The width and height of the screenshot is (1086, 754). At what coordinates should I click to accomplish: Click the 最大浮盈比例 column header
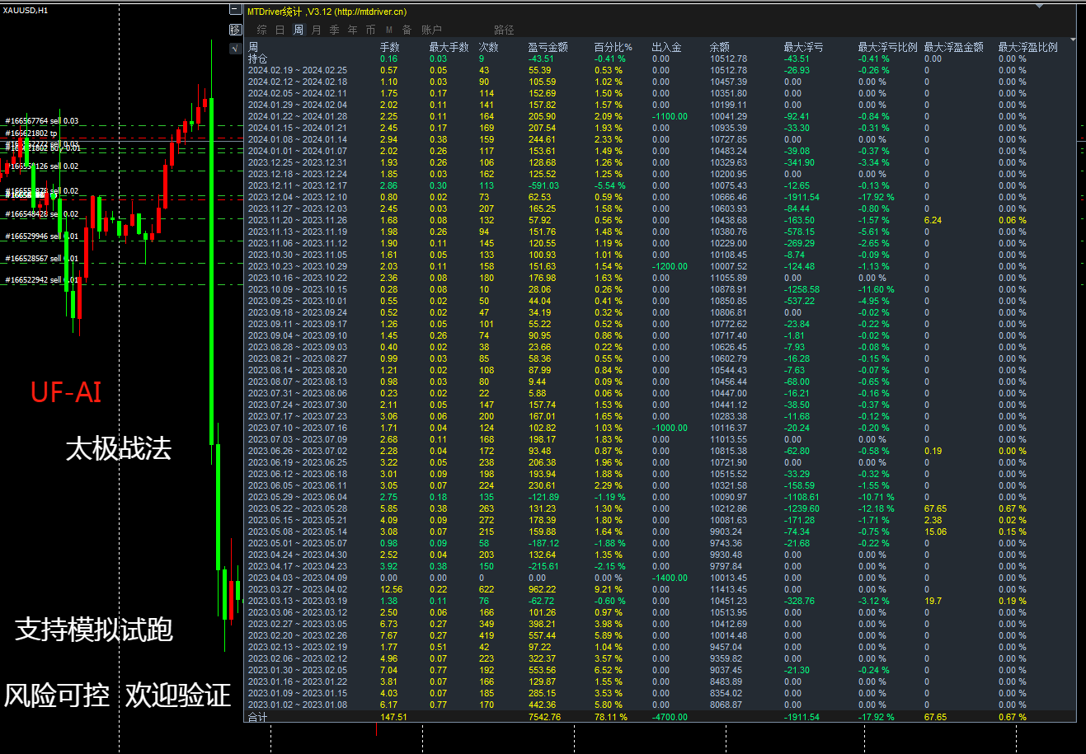coord(1027,48)
